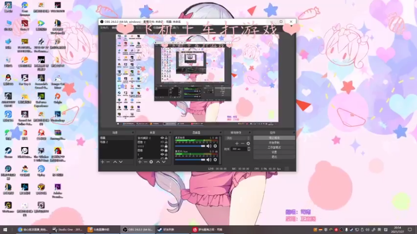Open the Steam desktop shortcut
The image size is (417, 234).
[8, 152]
